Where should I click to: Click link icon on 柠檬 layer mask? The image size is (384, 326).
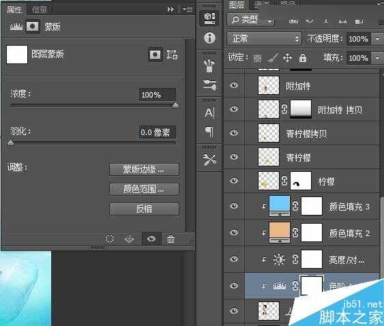click(x=284, y=181)
